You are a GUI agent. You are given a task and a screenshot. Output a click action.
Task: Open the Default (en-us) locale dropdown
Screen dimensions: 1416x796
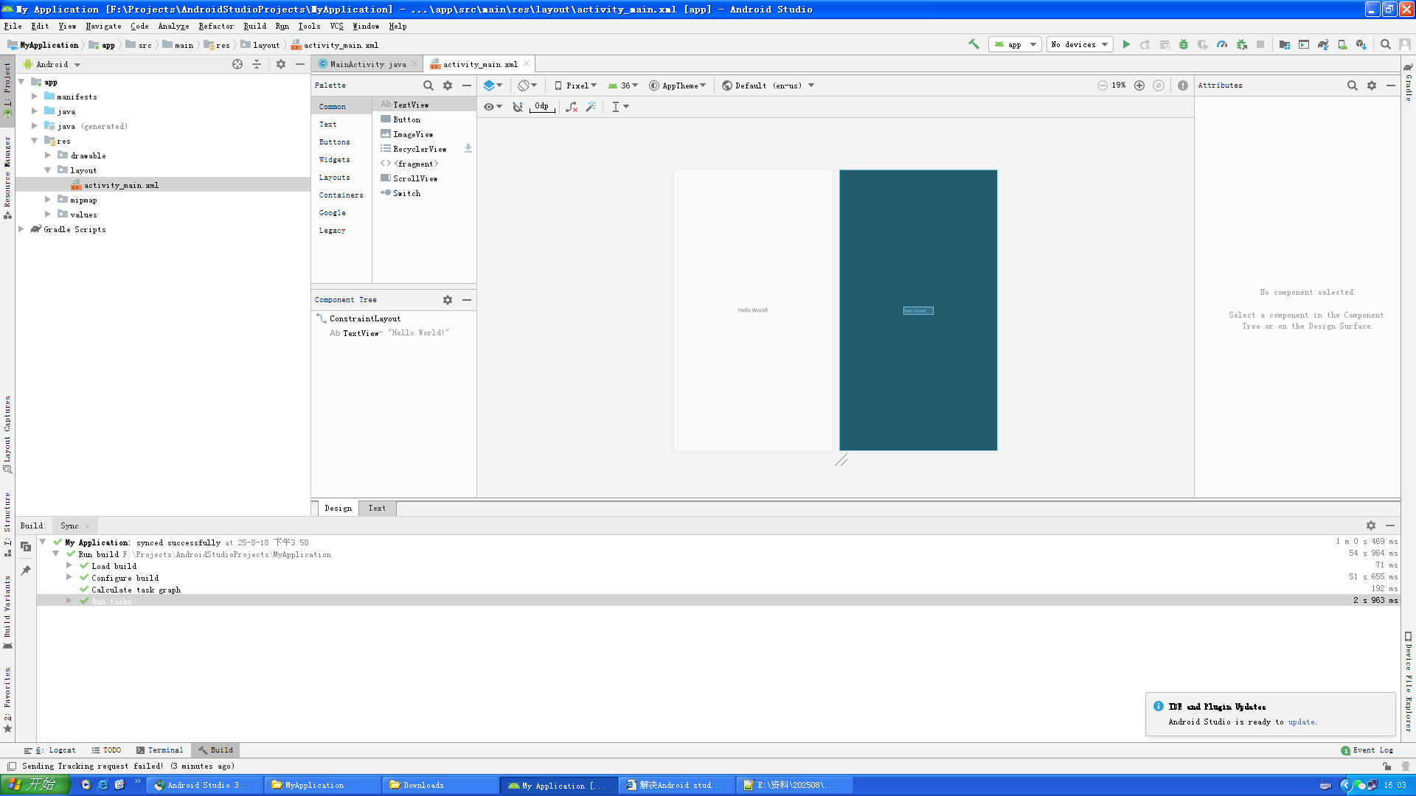pos(768,85)
